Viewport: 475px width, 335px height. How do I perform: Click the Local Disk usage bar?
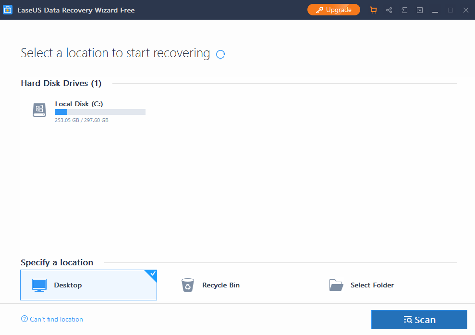tap(100, 112)
